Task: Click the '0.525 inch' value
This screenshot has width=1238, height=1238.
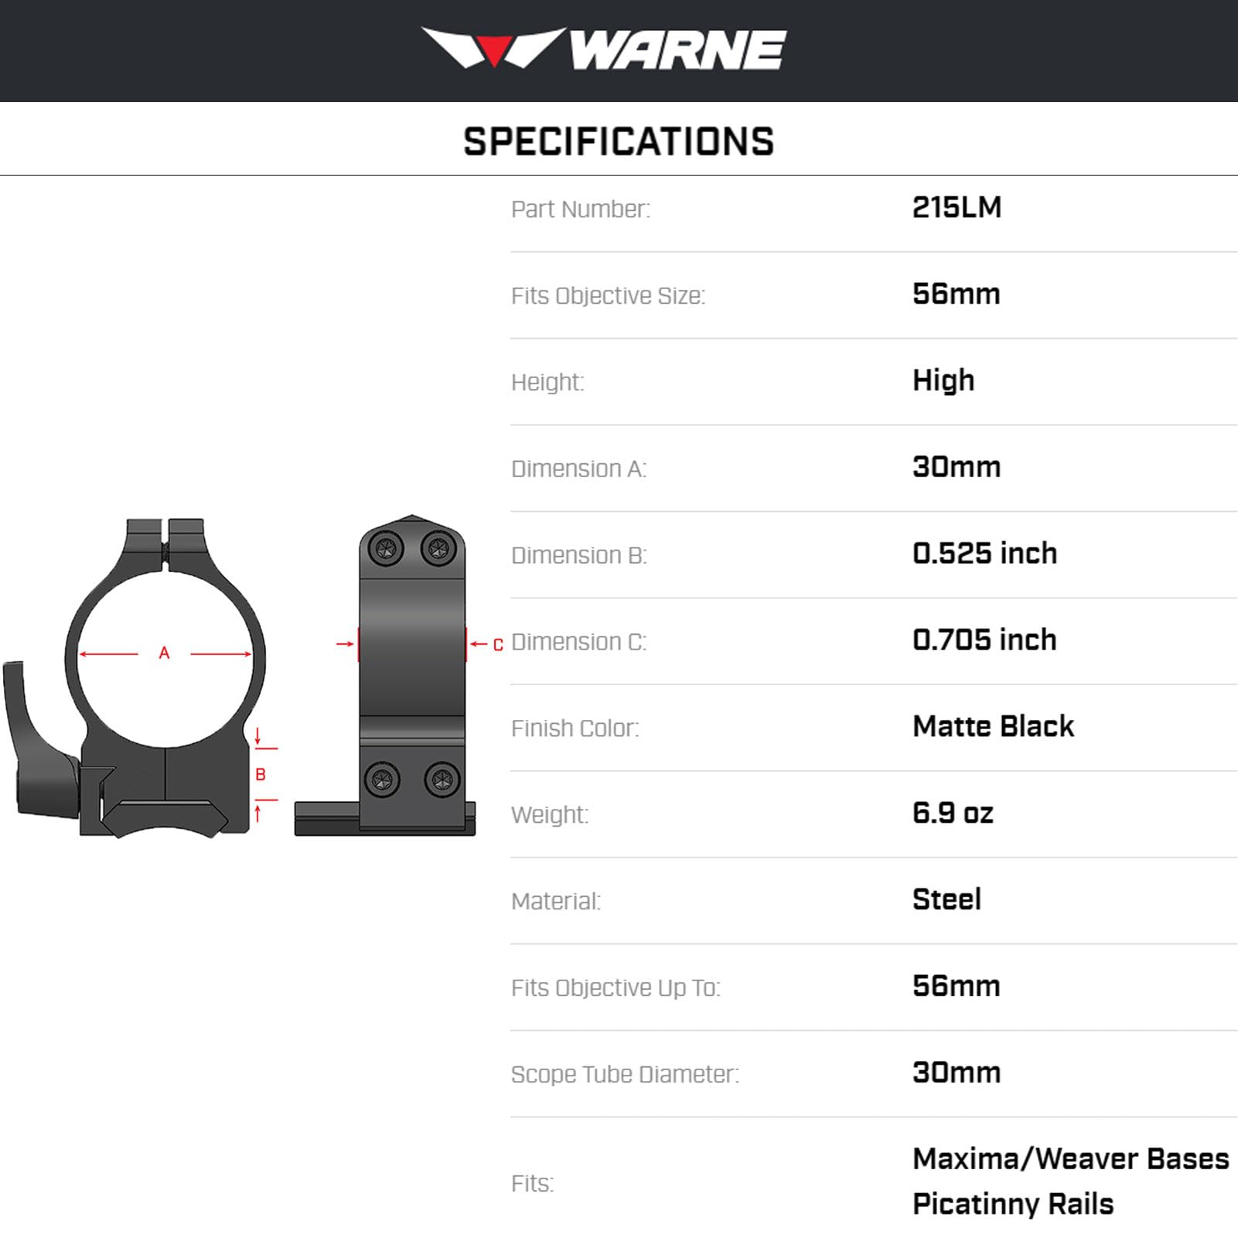Action: coord(984,554)
